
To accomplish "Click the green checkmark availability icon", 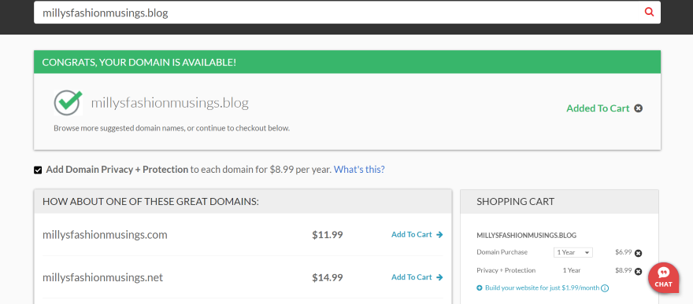I will point(68,102).
